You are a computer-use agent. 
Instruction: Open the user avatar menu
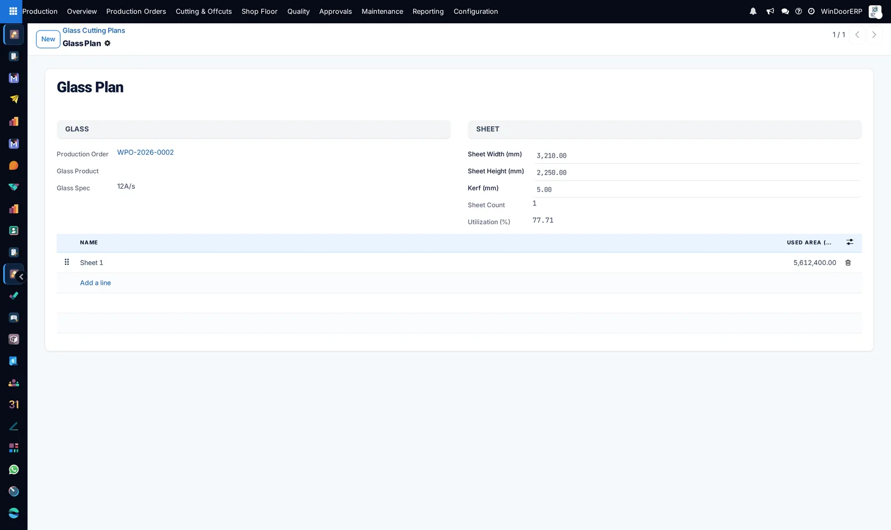pos(875,11)
